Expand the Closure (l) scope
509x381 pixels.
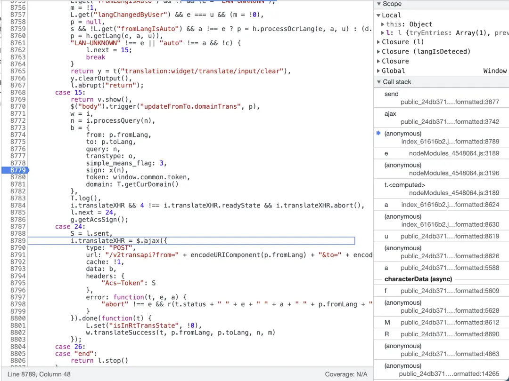pos(378,42)
